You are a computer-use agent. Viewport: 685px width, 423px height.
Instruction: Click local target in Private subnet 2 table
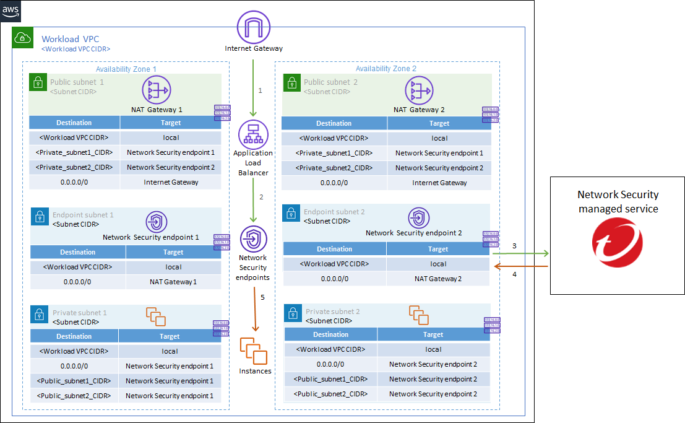tap(433, 349)
